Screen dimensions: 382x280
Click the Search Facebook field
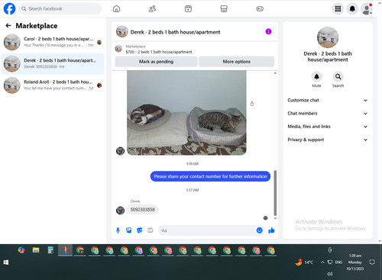click(x=60, y=8)
